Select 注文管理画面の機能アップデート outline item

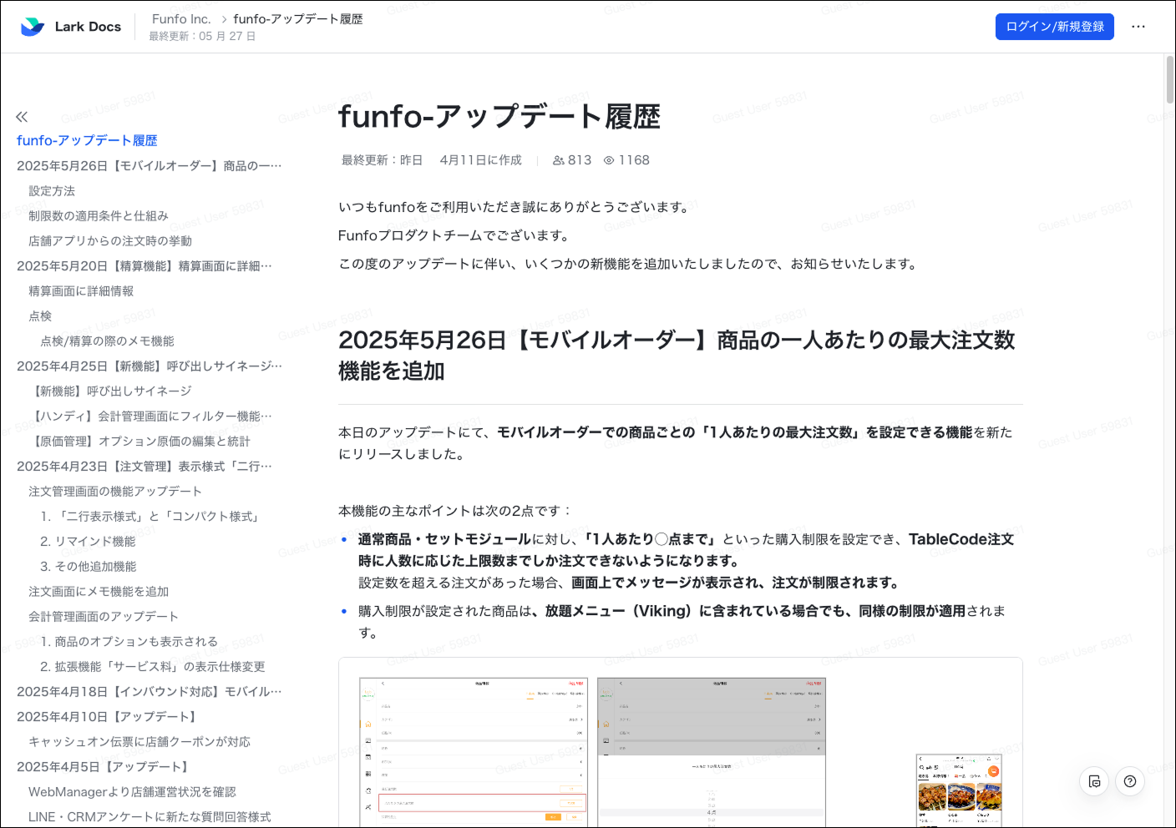click(x=115, y=491)
